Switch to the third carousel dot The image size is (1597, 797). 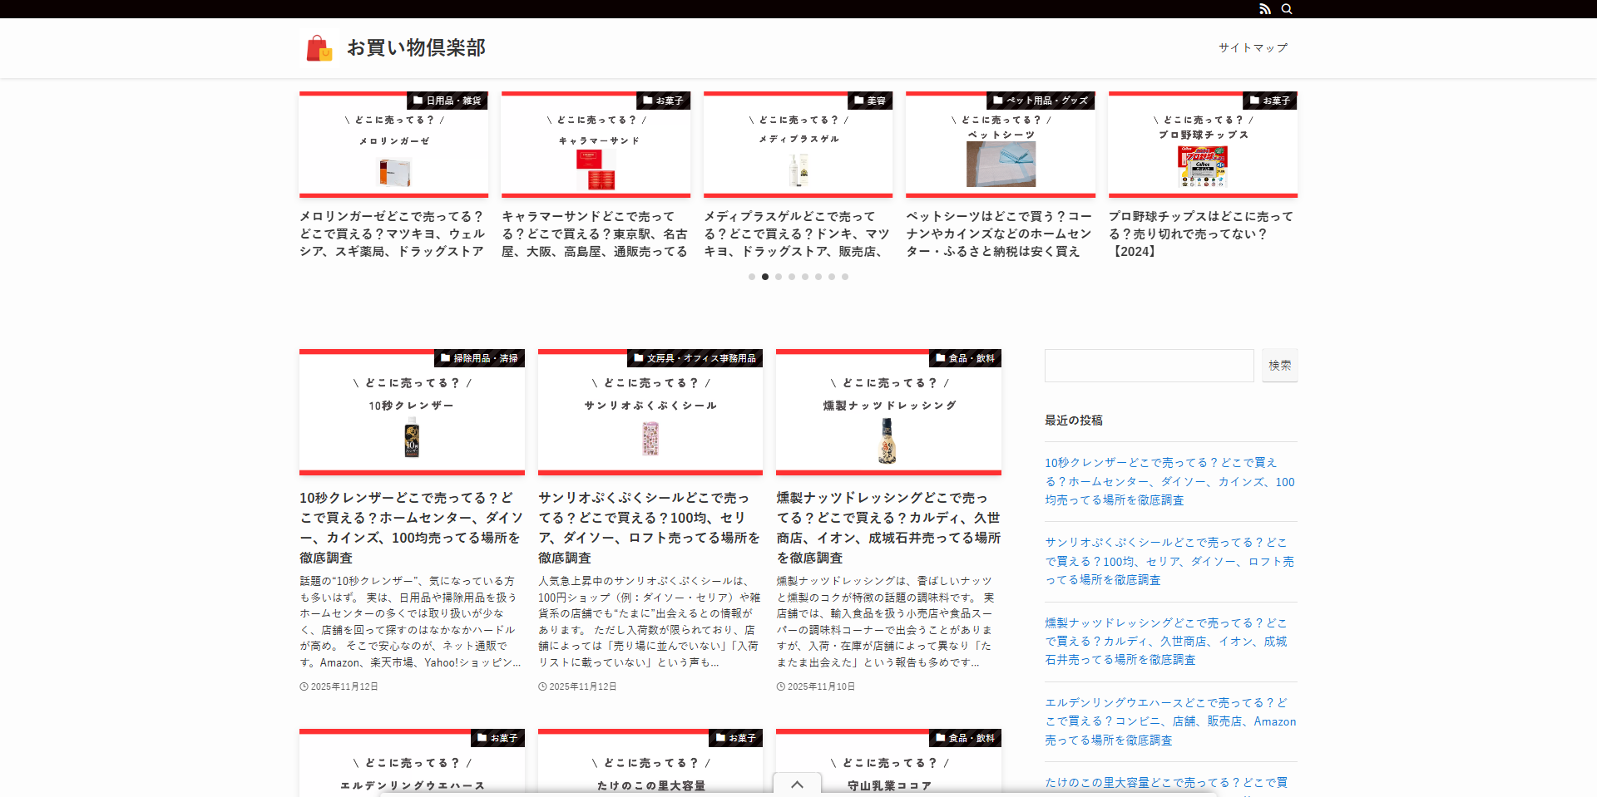pos(779,277)
